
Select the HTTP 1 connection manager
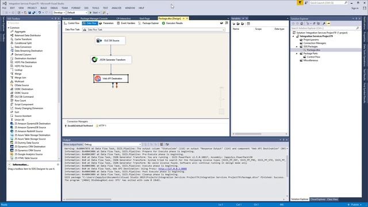[x=101, y=126]
